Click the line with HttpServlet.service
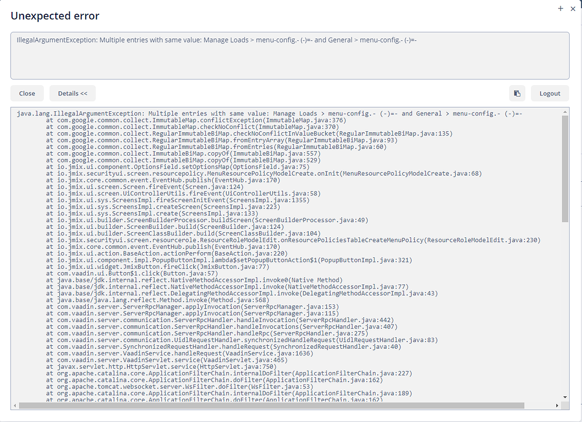This screenshot has height=422, width=582. (x=161, y=367)
